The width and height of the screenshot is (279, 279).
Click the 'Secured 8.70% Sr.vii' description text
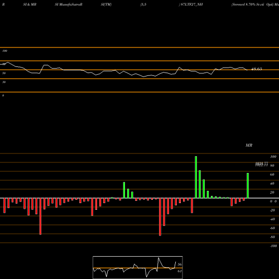pos(248,4)
